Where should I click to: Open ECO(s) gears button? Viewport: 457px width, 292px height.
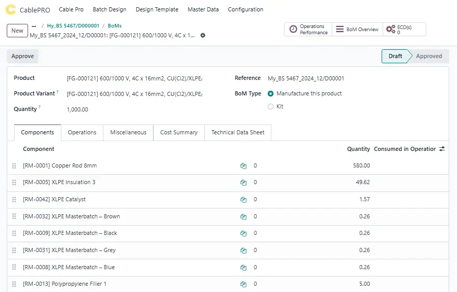(x=404, y=30)
